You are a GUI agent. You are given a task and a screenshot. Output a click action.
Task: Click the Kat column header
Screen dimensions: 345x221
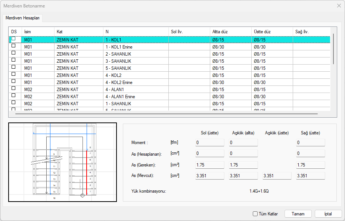tap(78, 31)
